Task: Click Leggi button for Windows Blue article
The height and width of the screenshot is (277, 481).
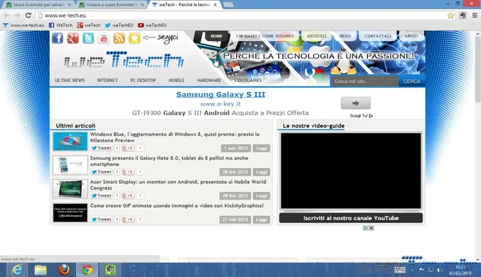Action: [261, 148]
